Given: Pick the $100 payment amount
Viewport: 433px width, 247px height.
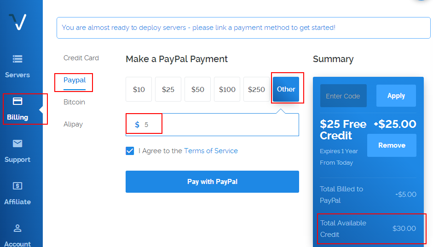Looking at the screenshot, I should point(227,89).
